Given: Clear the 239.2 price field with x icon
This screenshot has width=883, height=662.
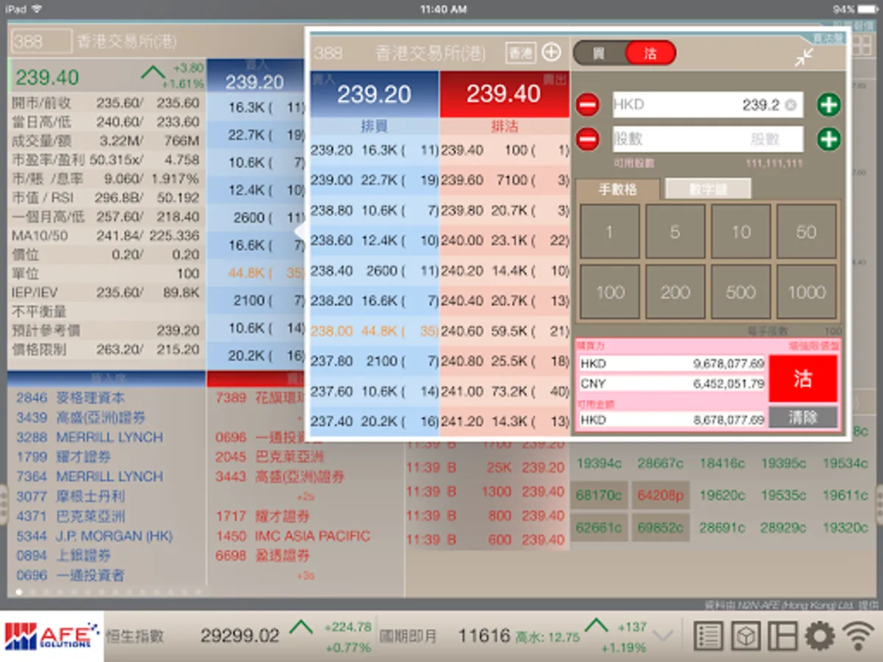Looking at the screenshot, I should point(790,105).
